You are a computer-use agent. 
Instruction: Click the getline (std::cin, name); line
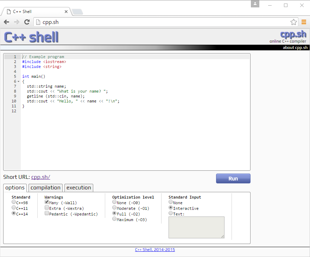pyautogui.click(x=56, y=96)
